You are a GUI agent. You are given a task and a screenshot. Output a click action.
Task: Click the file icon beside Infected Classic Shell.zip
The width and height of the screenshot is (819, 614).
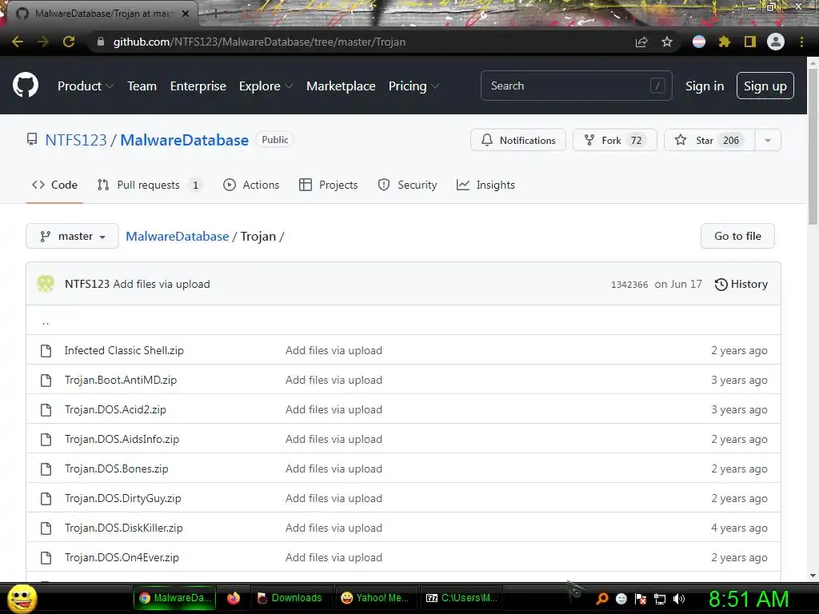coord(46,350)
